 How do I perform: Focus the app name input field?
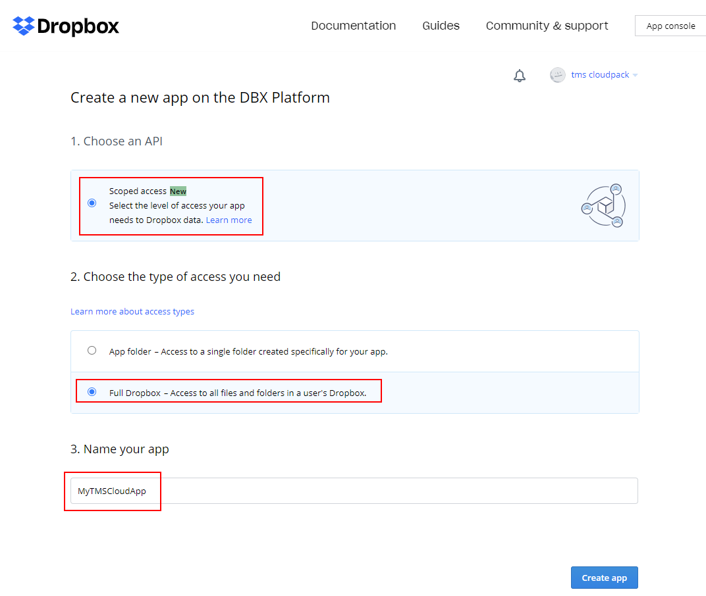(x=354, y=491)
